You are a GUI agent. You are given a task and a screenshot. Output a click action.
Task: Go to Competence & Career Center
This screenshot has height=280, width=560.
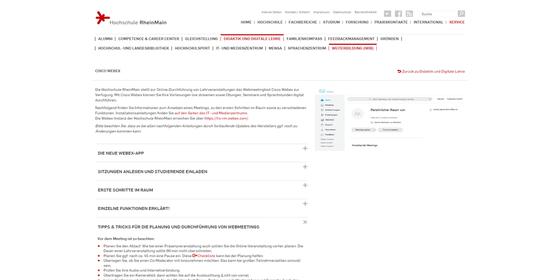tap(149, 38)
